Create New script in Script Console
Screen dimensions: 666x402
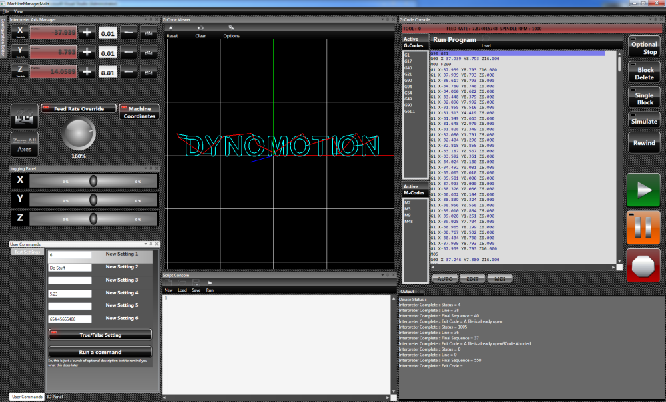168,286
